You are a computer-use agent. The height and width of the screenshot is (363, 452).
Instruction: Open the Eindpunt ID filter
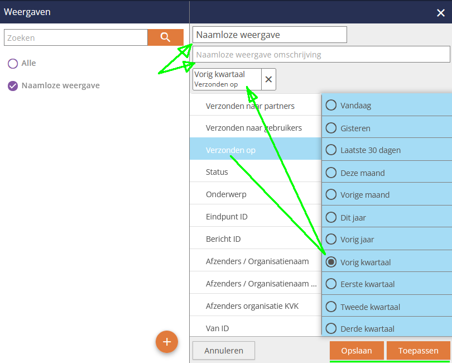pyautogui.click(x=227, y=217)
